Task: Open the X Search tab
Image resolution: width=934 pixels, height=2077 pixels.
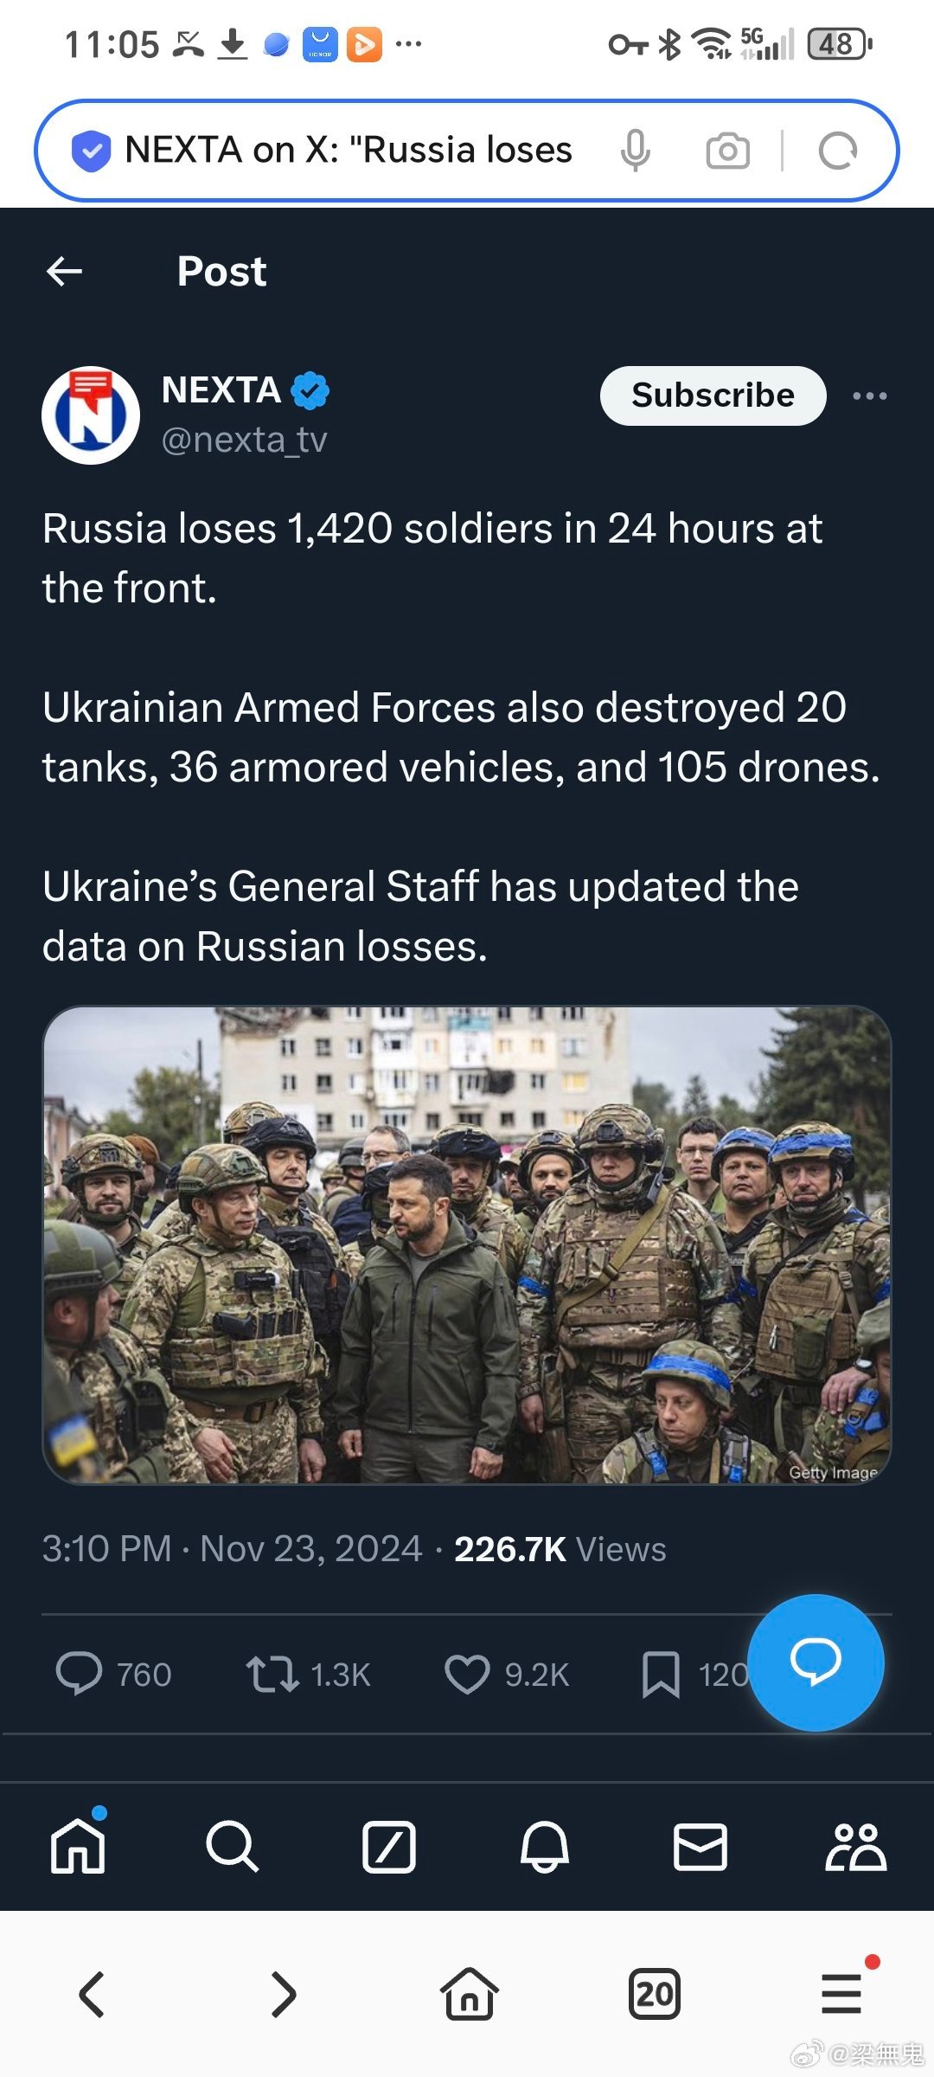Action: (233, 1847)
